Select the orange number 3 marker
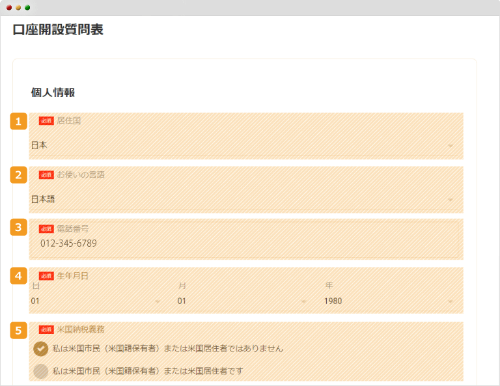 [x=18, y=227]
